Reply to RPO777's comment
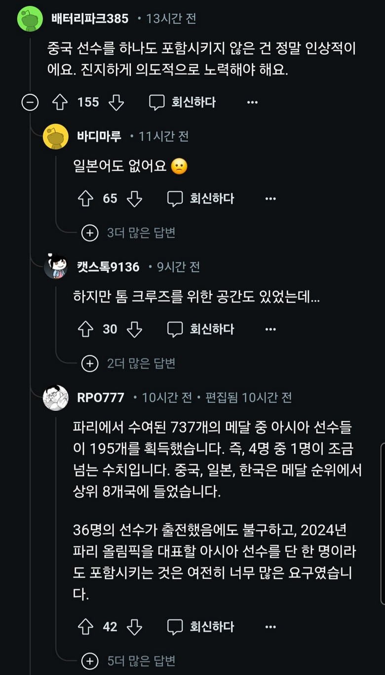The height and width of the screenshot is (675, 385). [x=201, y=627]
